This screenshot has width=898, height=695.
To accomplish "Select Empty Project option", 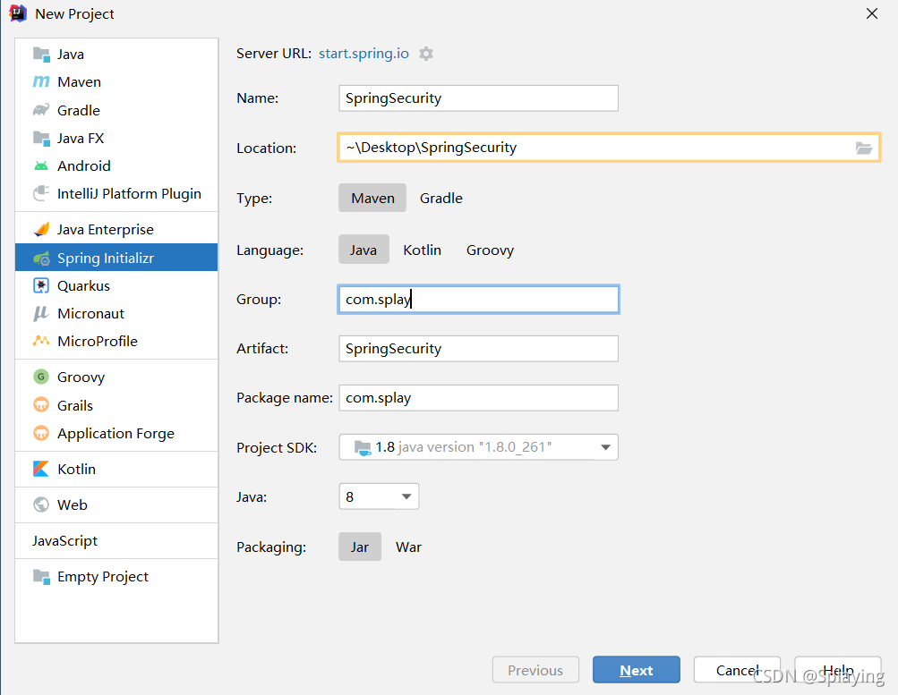I will (x=116, y=577).
